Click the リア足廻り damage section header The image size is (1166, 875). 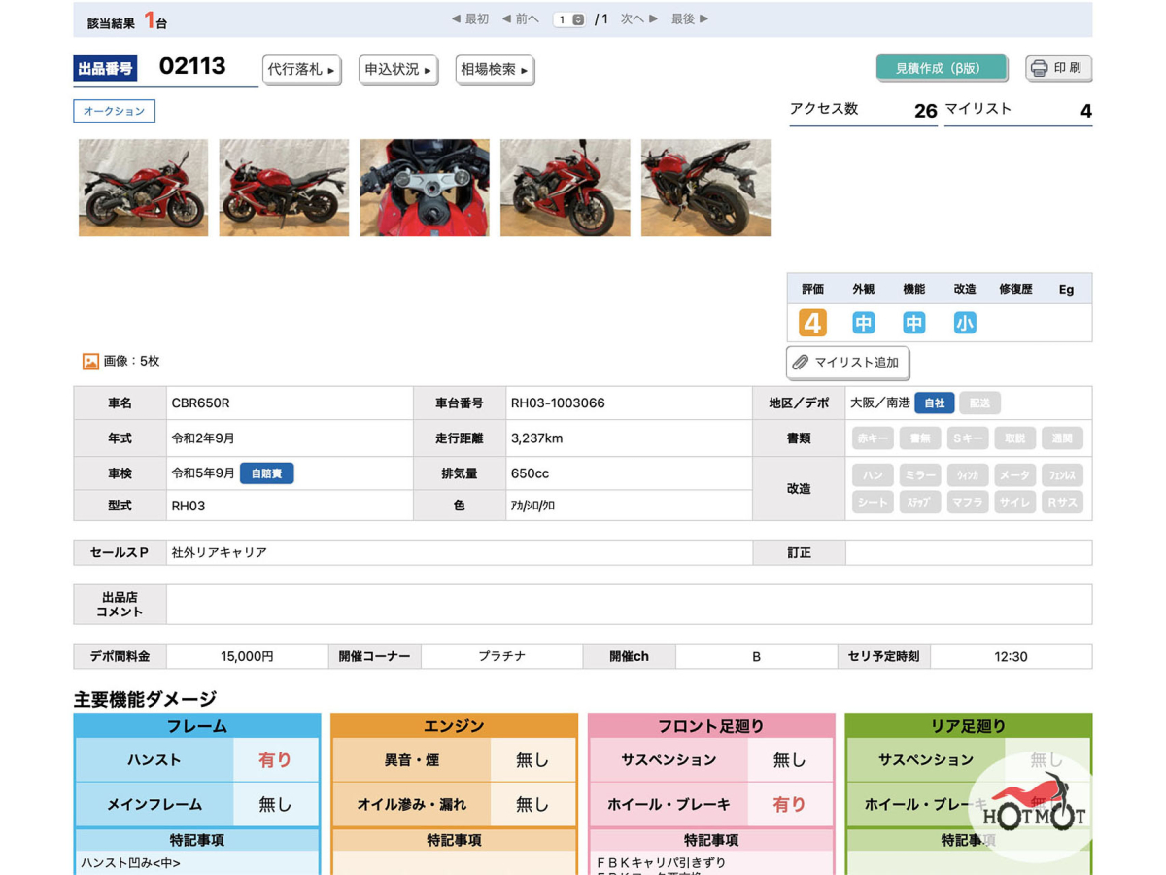[x=969, y=725]
